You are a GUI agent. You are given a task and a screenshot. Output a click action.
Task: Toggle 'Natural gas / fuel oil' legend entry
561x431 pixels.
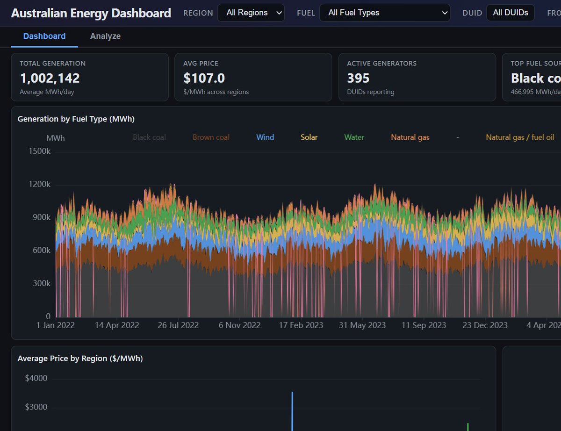coord(520,137)
